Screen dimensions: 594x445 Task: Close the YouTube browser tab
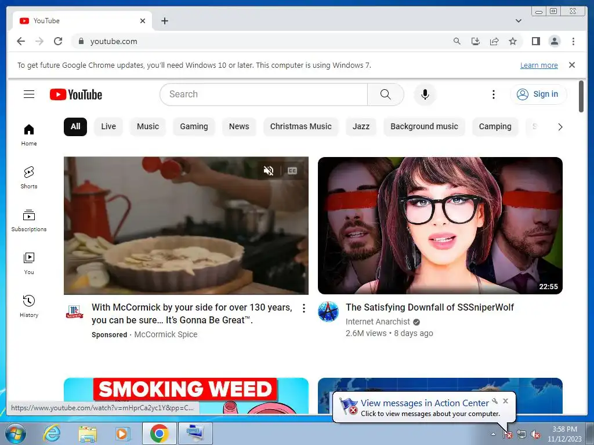[143, 21]
